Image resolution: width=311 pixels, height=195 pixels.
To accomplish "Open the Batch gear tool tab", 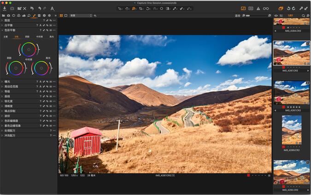I will [x=49, y=16].
